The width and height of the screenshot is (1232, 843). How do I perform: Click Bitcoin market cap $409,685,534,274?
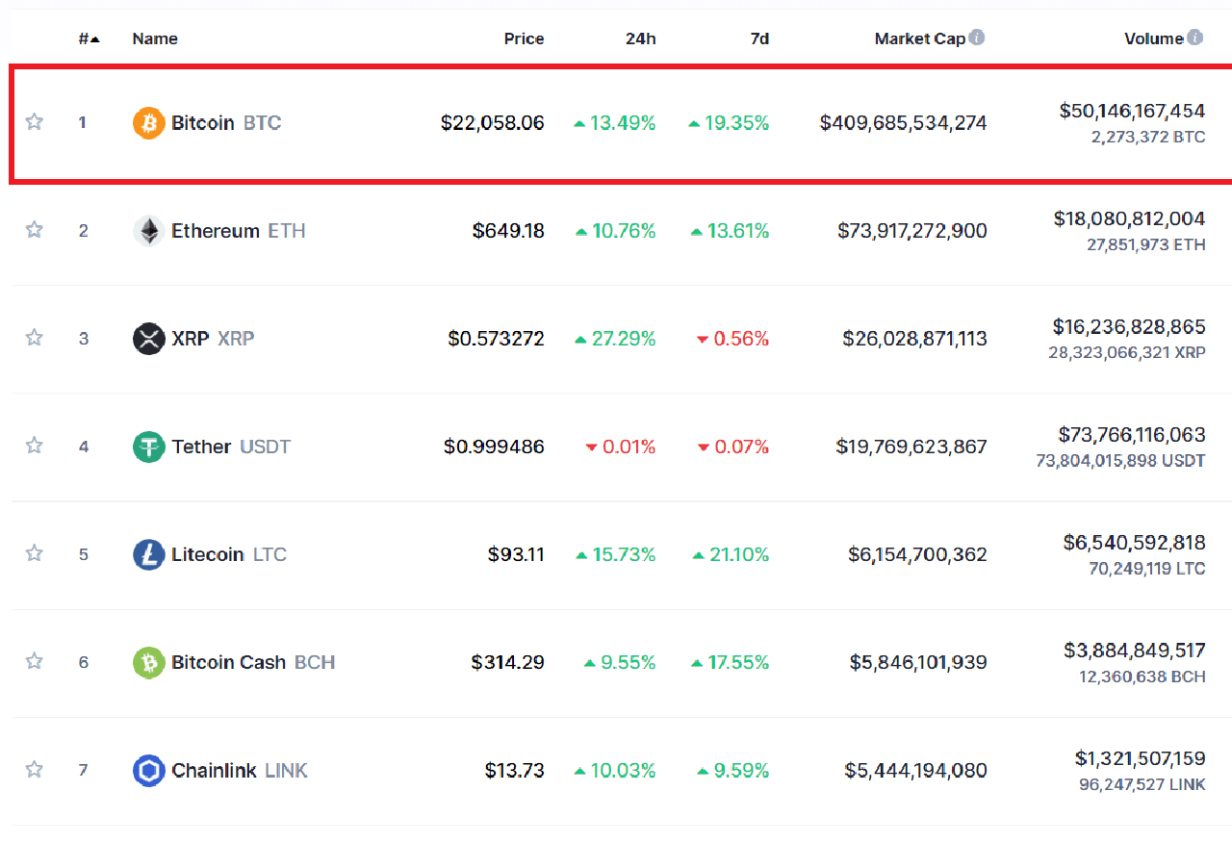click(903, 123)
